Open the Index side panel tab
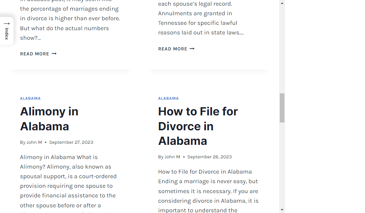 pyautogui.click(x=7, y=31)
